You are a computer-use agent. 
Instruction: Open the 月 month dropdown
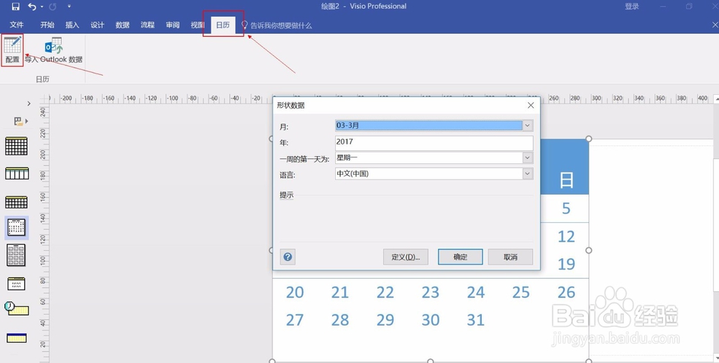[527, 125]
